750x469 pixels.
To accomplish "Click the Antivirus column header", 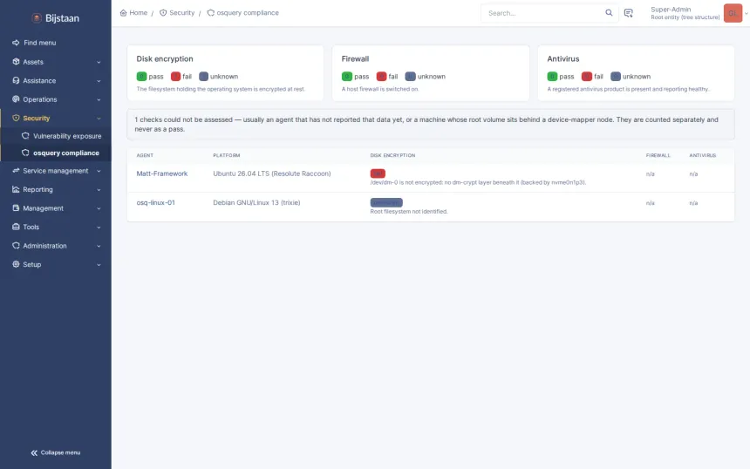I will point(703,155).
